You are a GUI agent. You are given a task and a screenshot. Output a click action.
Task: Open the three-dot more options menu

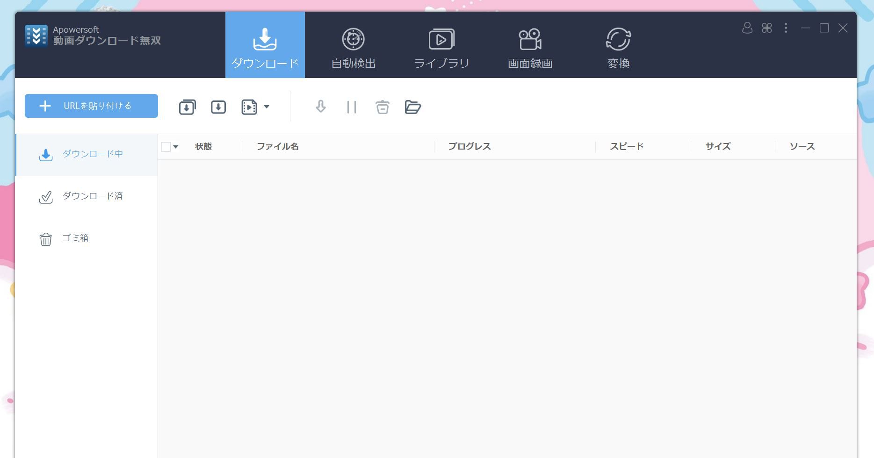(786, 28)
